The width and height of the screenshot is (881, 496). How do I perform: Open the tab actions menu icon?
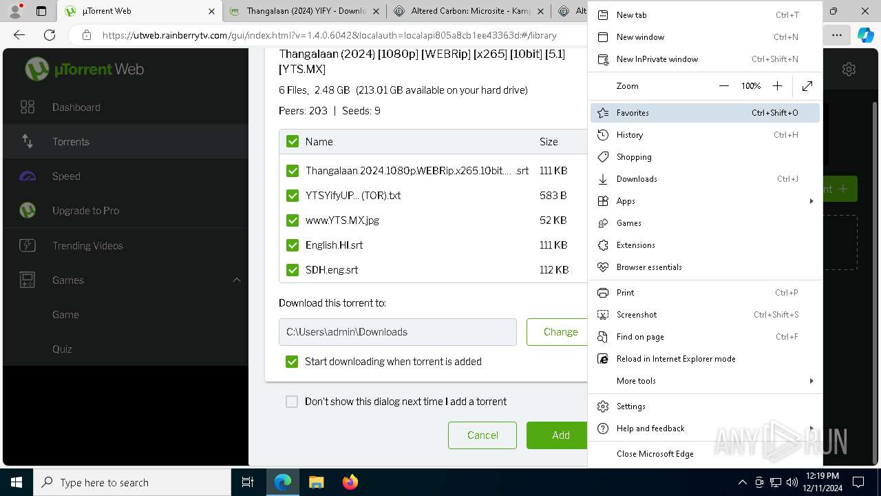click(41, 11)
